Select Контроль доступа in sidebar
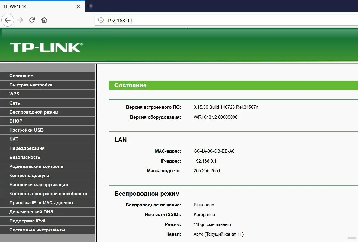 click(47, 175)
